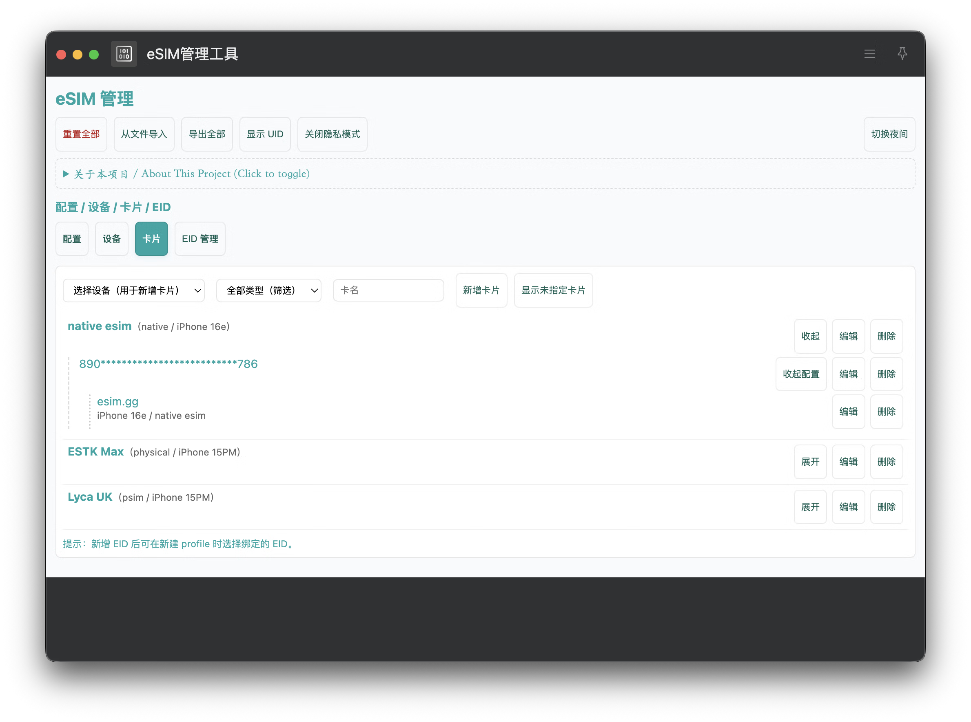Switch to the EID 管理 tab

(x=200, y=239)
